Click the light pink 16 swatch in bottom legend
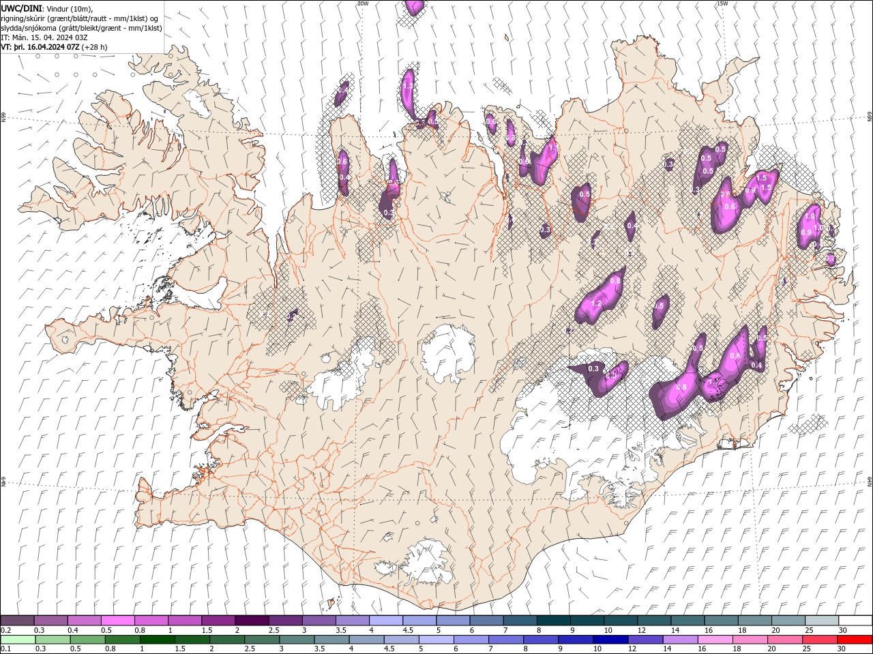This screenshot has height=654, width=873. 715,640
